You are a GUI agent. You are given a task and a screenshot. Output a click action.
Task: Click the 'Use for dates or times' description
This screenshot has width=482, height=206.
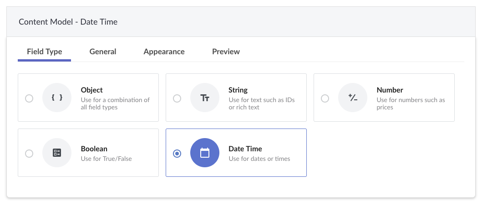pyautogui.click(x=259, y=159)
